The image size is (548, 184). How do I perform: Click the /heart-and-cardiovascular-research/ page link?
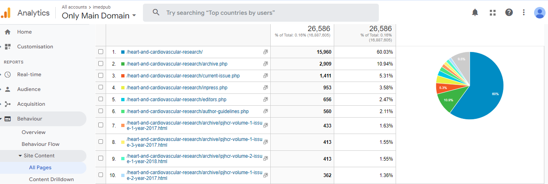click(165, 52)
